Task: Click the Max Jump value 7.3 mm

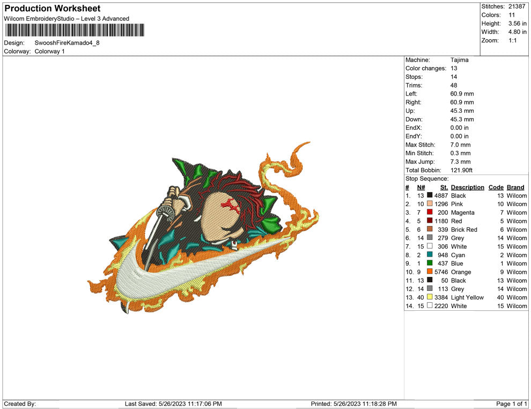Action: click(x=460, y=162)
